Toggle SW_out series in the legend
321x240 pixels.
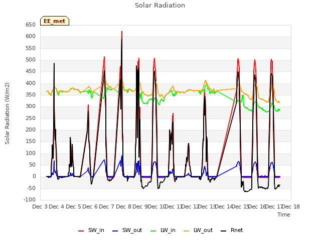point(127,230)
